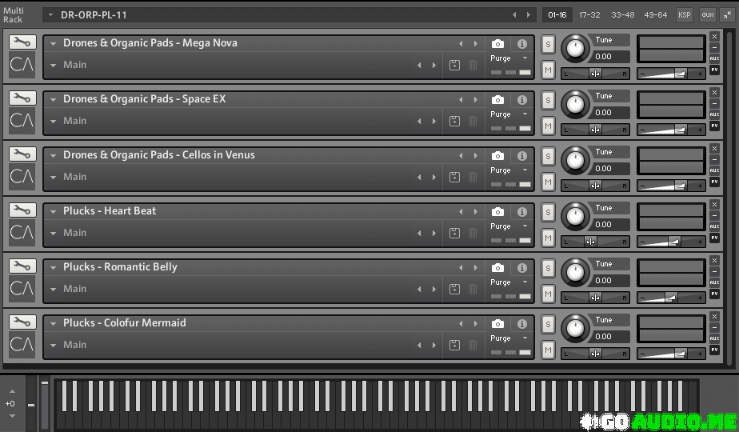Expand the Mega Nova instrument name dropdown
Viewport: 739px width, 432px height.
(54, 44)
